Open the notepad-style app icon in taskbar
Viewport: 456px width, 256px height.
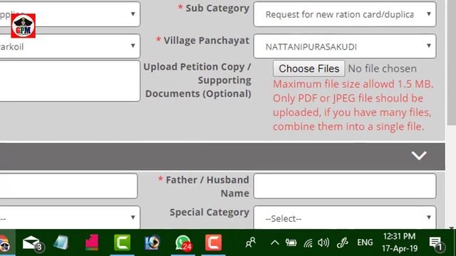pos(61,242)
